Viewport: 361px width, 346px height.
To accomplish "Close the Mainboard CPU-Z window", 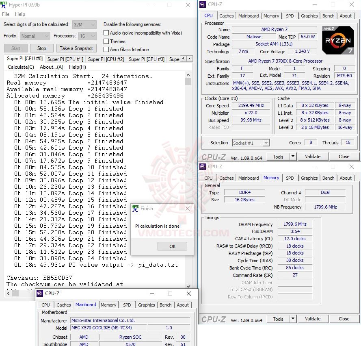I will tap(189, 294).
